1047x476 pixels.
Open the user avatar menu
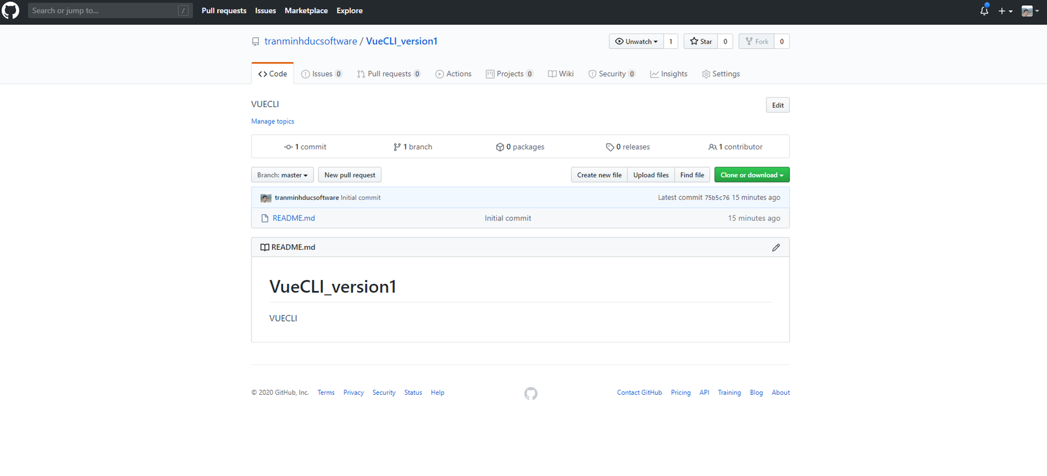pos(1030,11)
